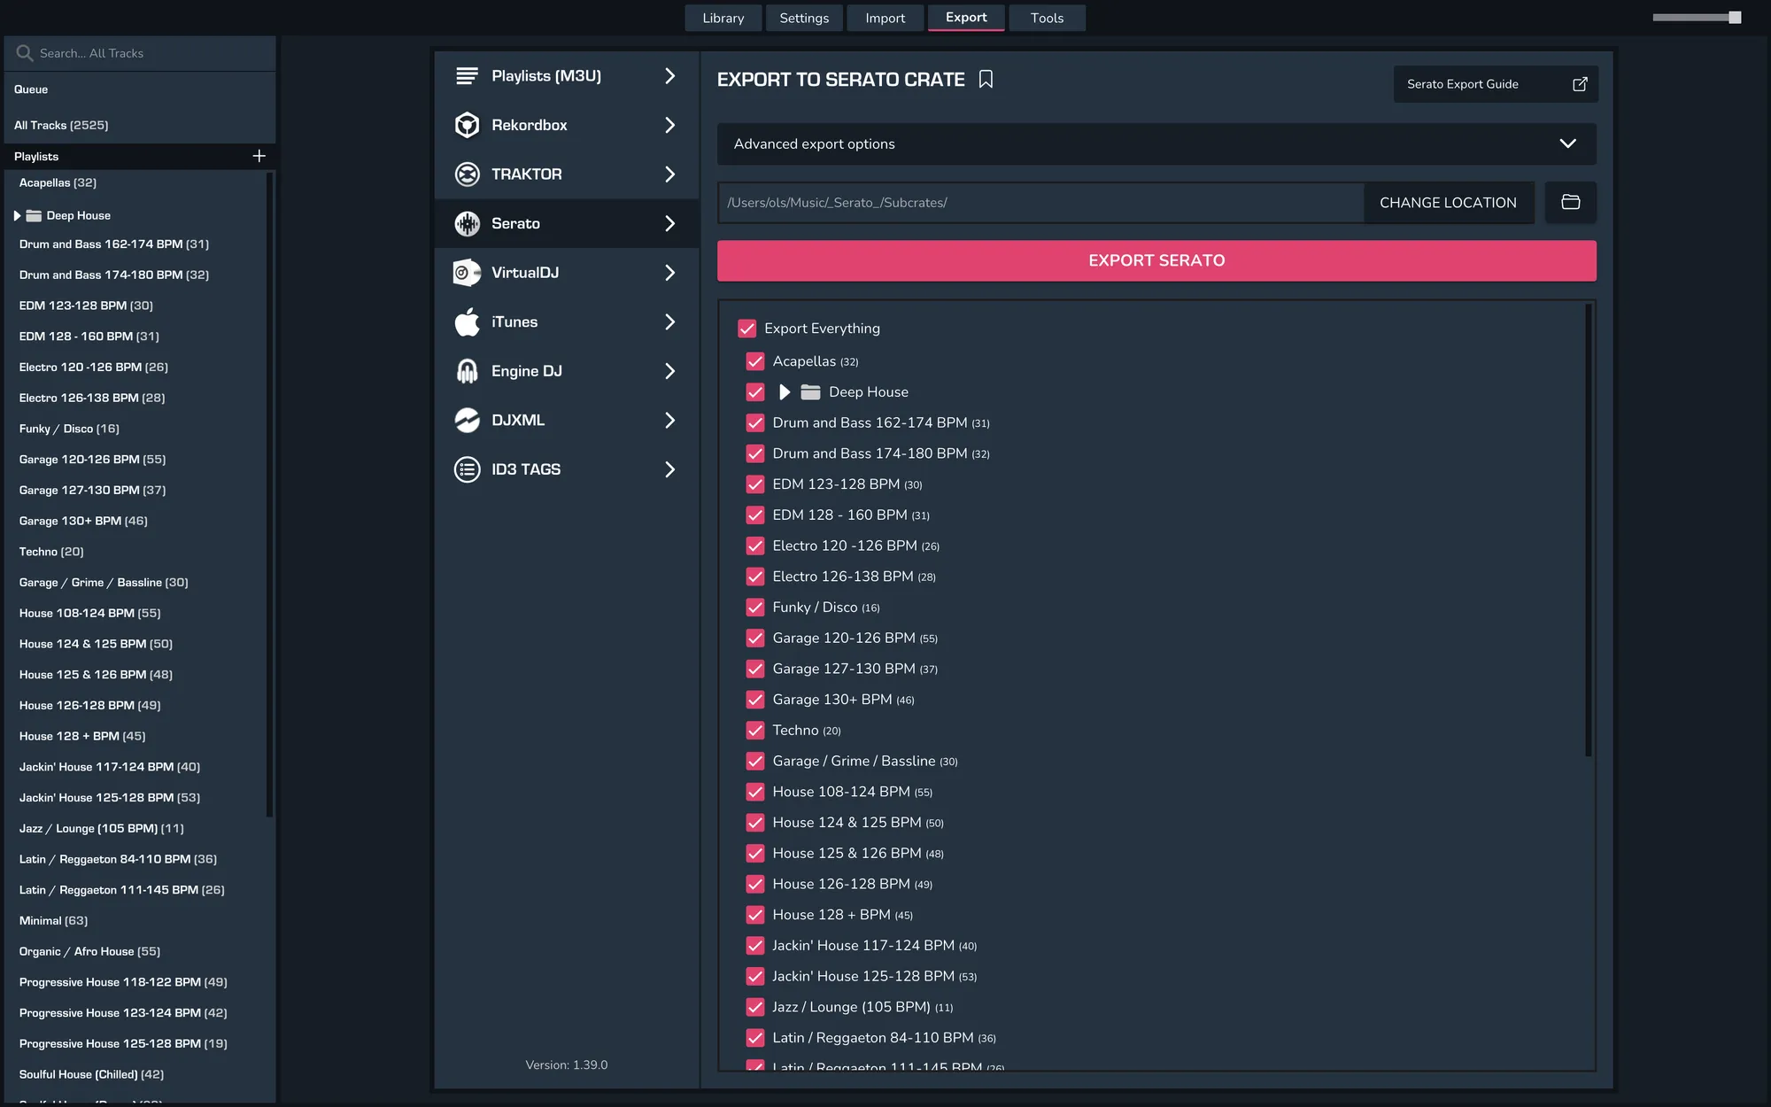The width and height of the screenshot is (1771, 1107).
Task: Click the slider handle at top right
Action: click(x=1734, y=18)
